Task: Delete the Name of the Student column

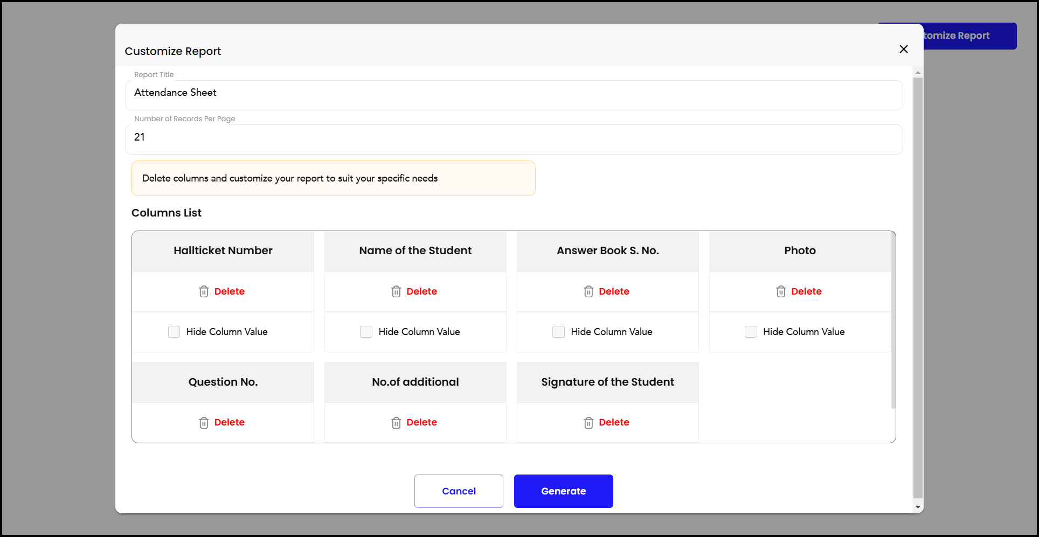Action: (x=422, y=291)
